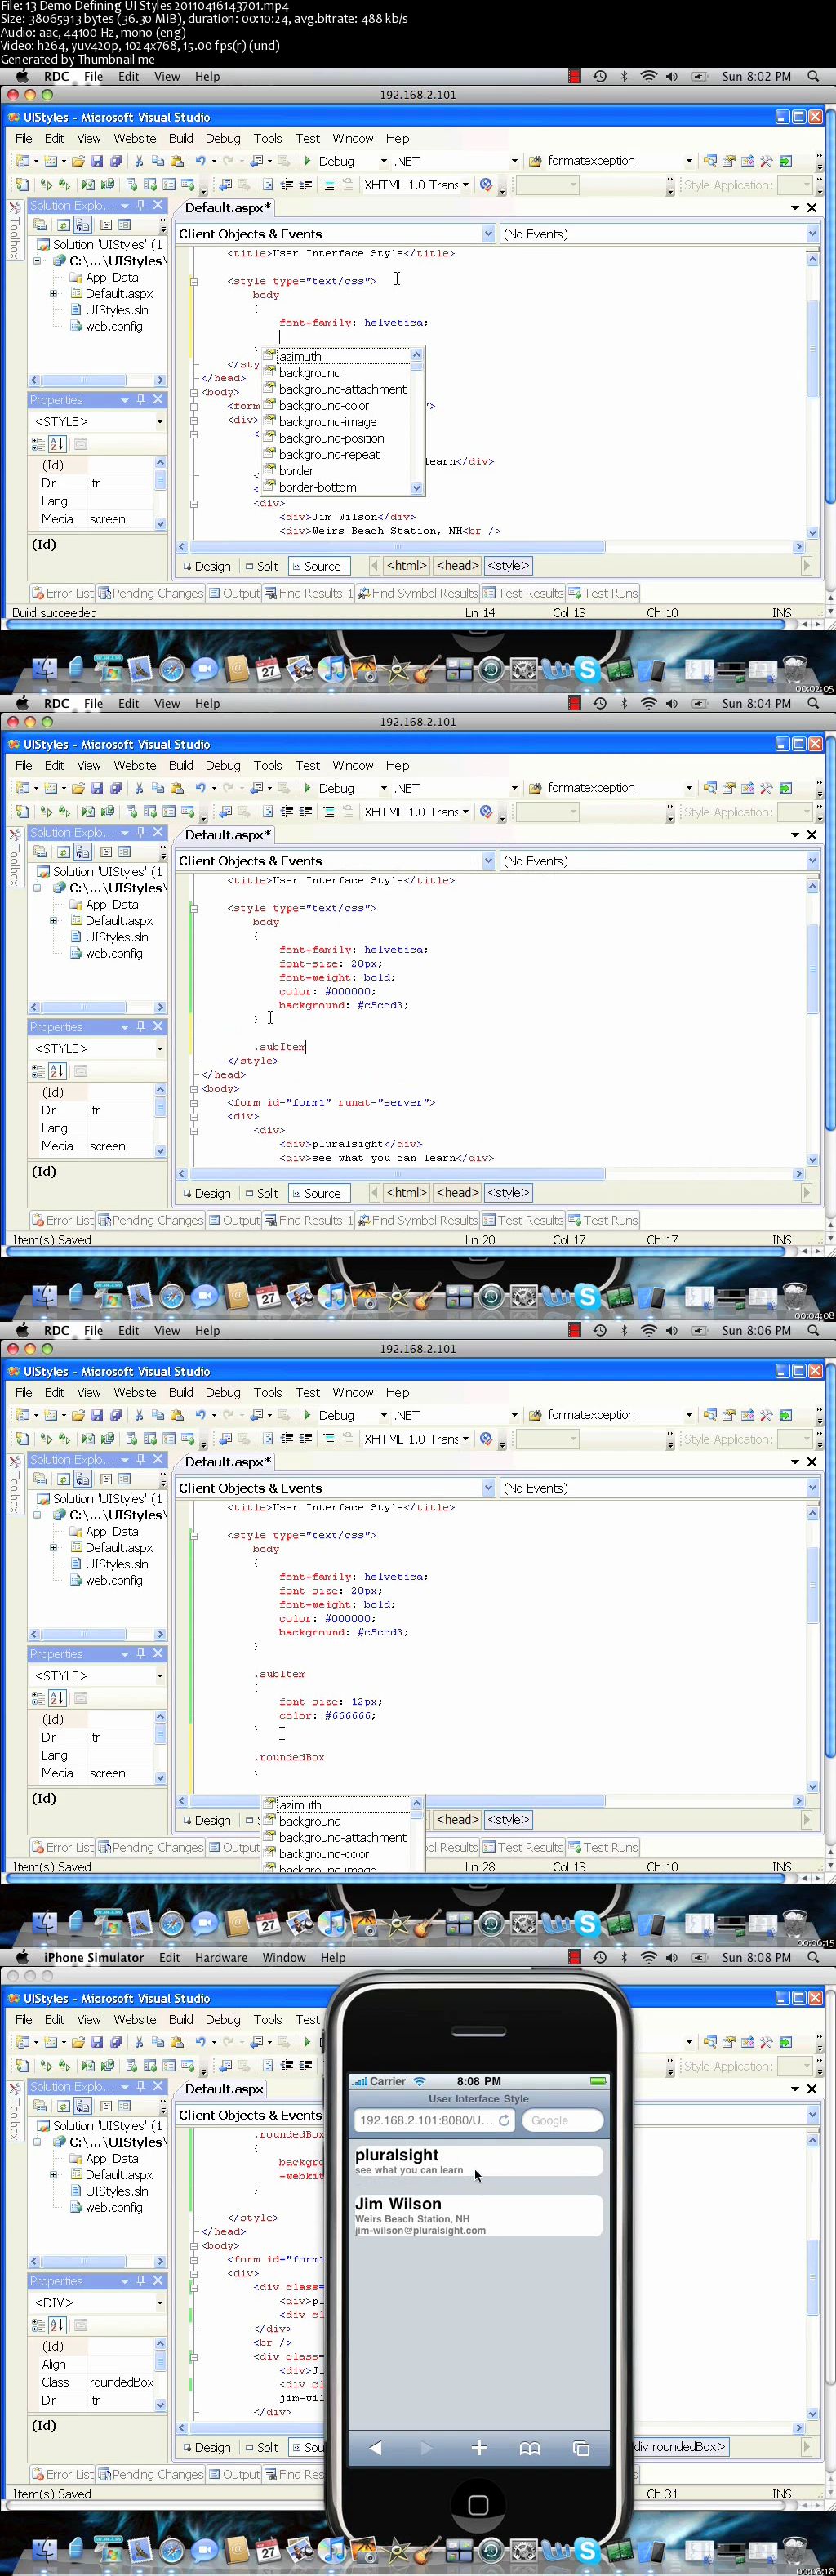
Task: Click Paste icon in the 8:04 PM frame toolbar
Action: point(177,788)
